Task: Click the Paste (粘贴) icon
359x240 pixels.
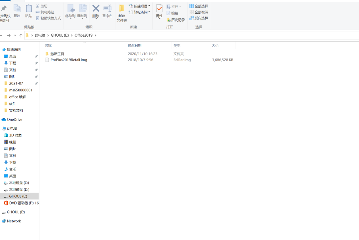Action: [29, 9]
